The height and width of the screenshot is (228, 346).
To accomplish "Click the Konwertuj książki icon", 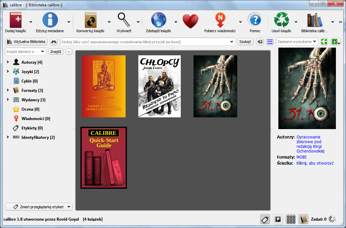I will tap(91, 20).
